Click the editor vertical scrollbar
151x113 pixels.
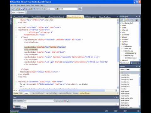(x=118, y=54)
